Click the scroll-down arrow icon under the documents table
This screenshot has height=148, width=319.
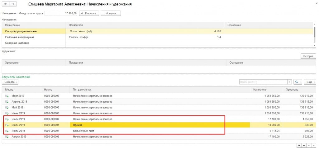[308, 145]
